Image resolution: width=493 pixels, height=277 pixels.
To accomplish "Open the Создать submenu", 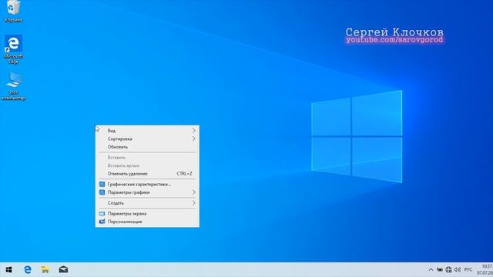I will tap(147, 203).
